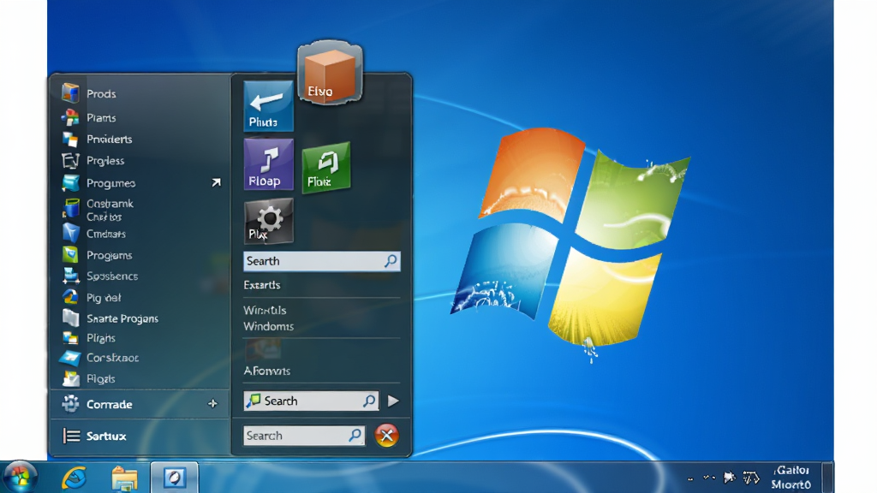Open the Plix gear settings tile
Image resolution: width=877 pixels, height=493 pixels.
[x=268, y=221]
